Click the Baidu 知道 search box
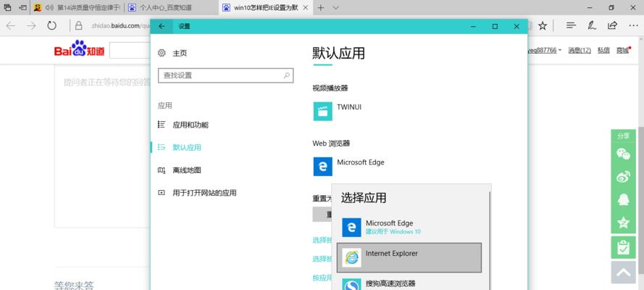Viewport: 644px width, 290px height. [130, 50]
